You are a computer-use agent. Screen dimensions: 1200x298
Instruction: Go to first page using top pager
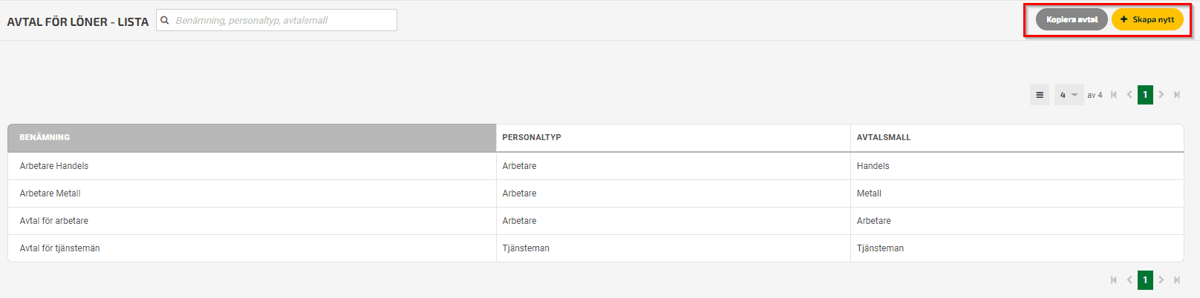[x=1113, y=95]
